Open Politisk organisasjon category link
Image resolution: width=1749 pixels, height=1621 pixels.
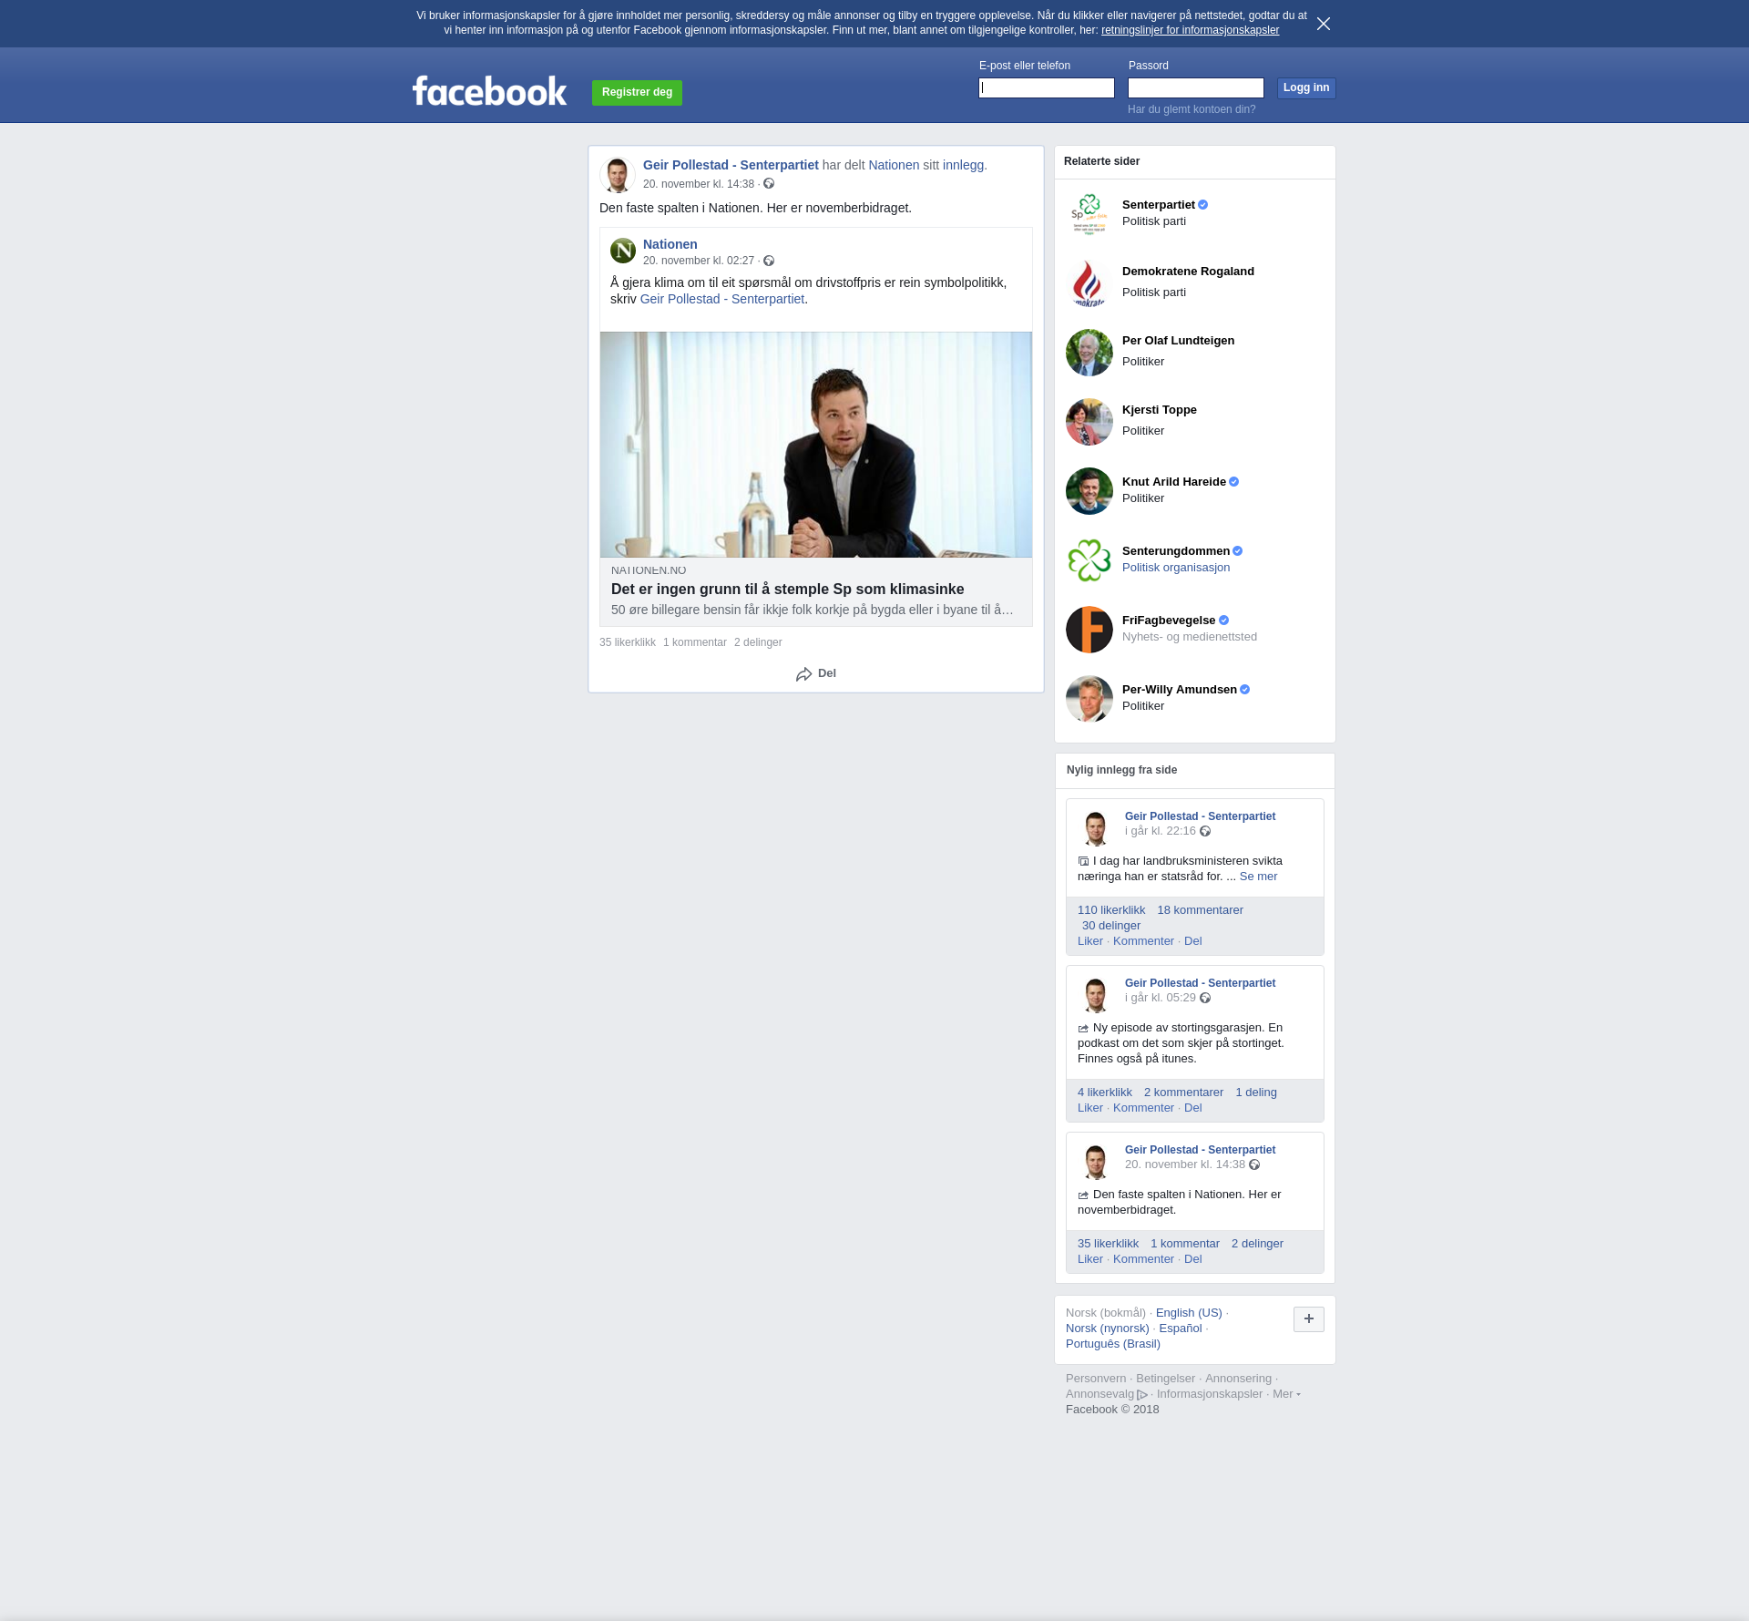[x=1176, y=568]
